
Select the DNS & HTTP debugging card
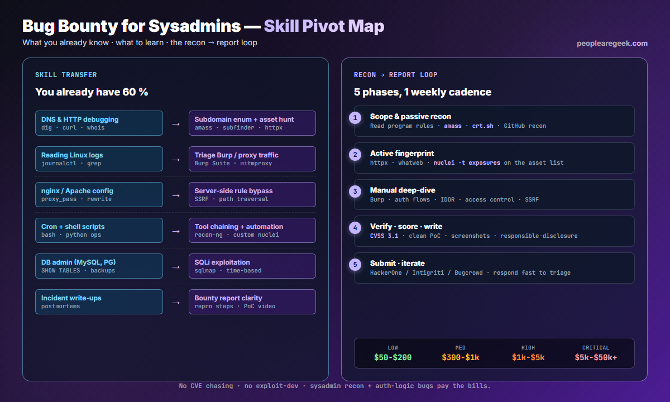(x=99, y=123)
